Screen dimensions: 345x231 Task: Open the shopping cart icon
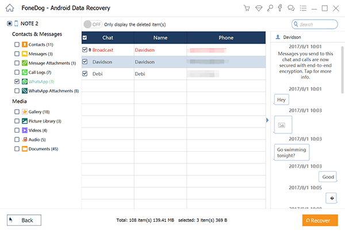click(247, 8)
